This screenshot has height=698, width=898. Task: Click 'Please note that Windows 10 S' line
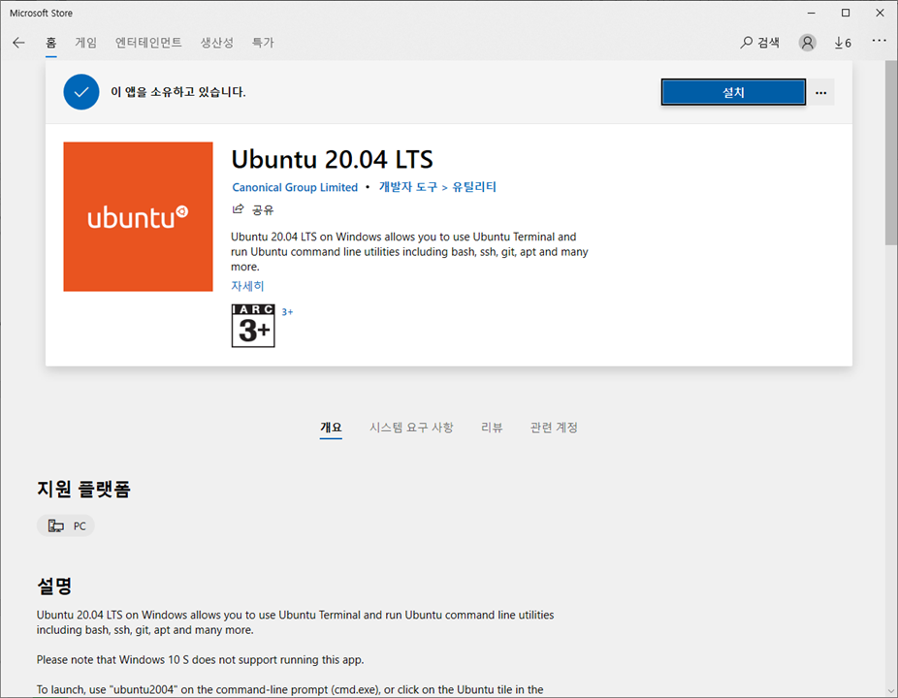(201, 659)
